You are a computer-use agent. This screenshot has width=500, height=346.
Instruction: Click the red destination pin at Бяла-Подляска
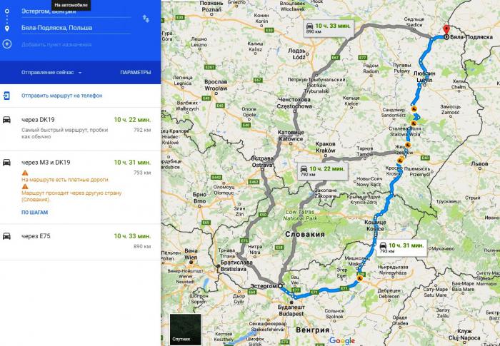[446, 30]
